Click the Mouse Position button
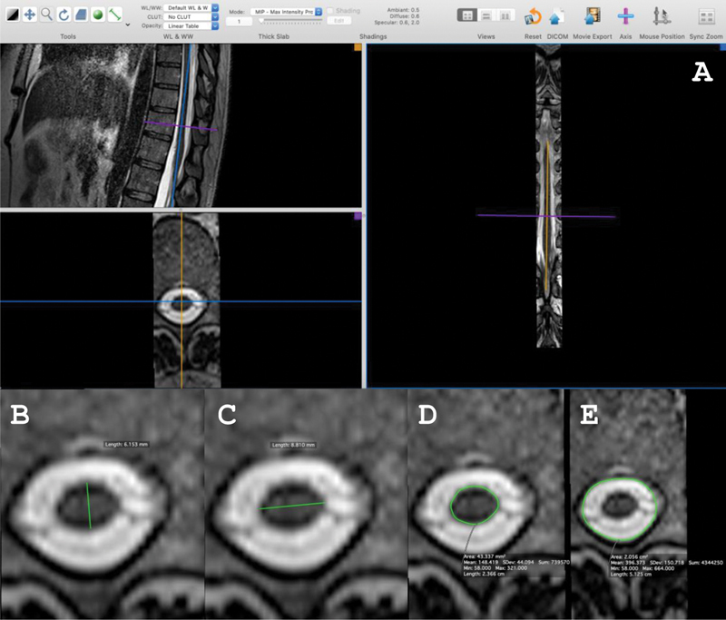726x620 pixels. (662, 15)
